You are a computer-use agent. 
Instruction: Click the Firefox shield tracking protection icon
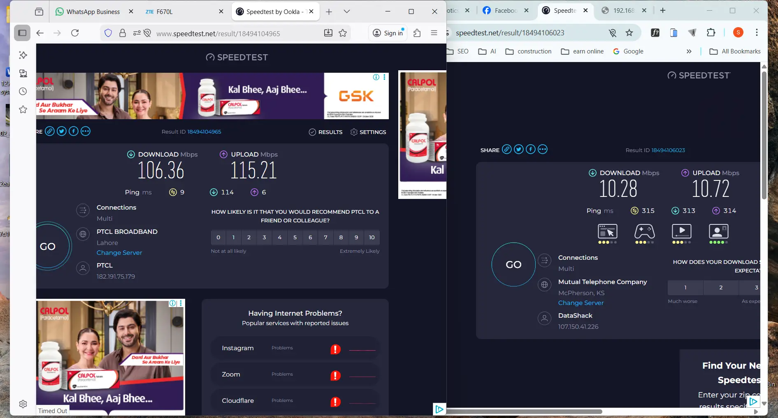pyautogui.click(x=108, y=33)
